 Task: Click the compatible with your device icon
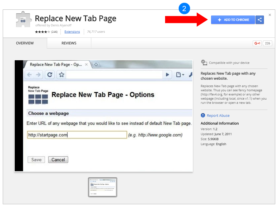click(204, 63)
